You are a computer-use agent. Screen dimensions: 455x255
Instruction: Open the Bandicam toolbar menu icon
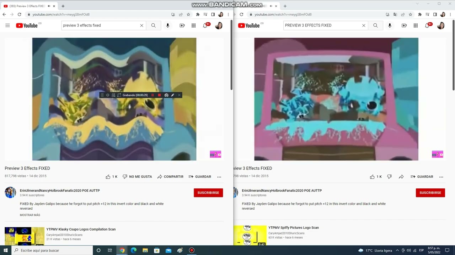pos(102,95)
